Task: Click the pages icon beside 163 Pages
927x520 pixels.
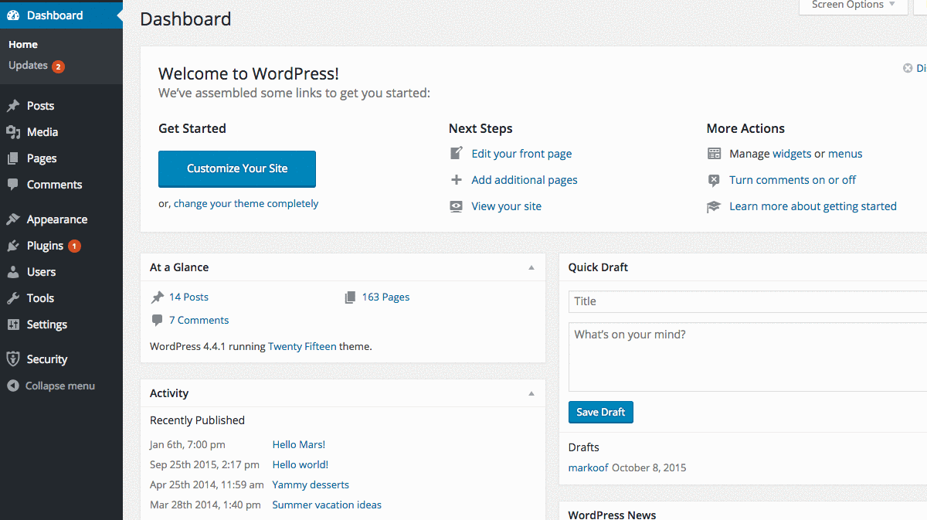Action: (351, 297)
